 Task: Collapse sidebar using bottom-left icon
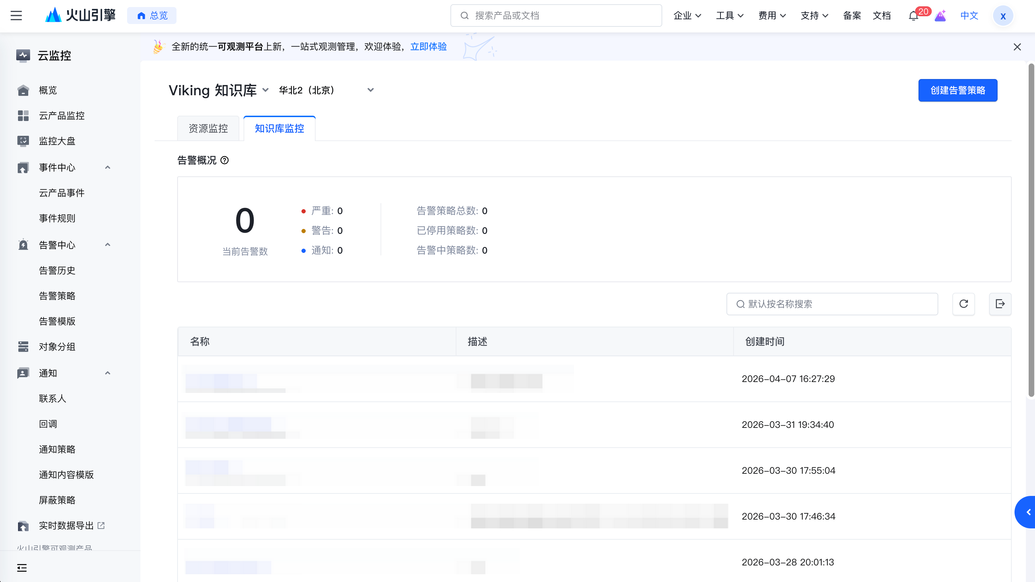[22, 568]
